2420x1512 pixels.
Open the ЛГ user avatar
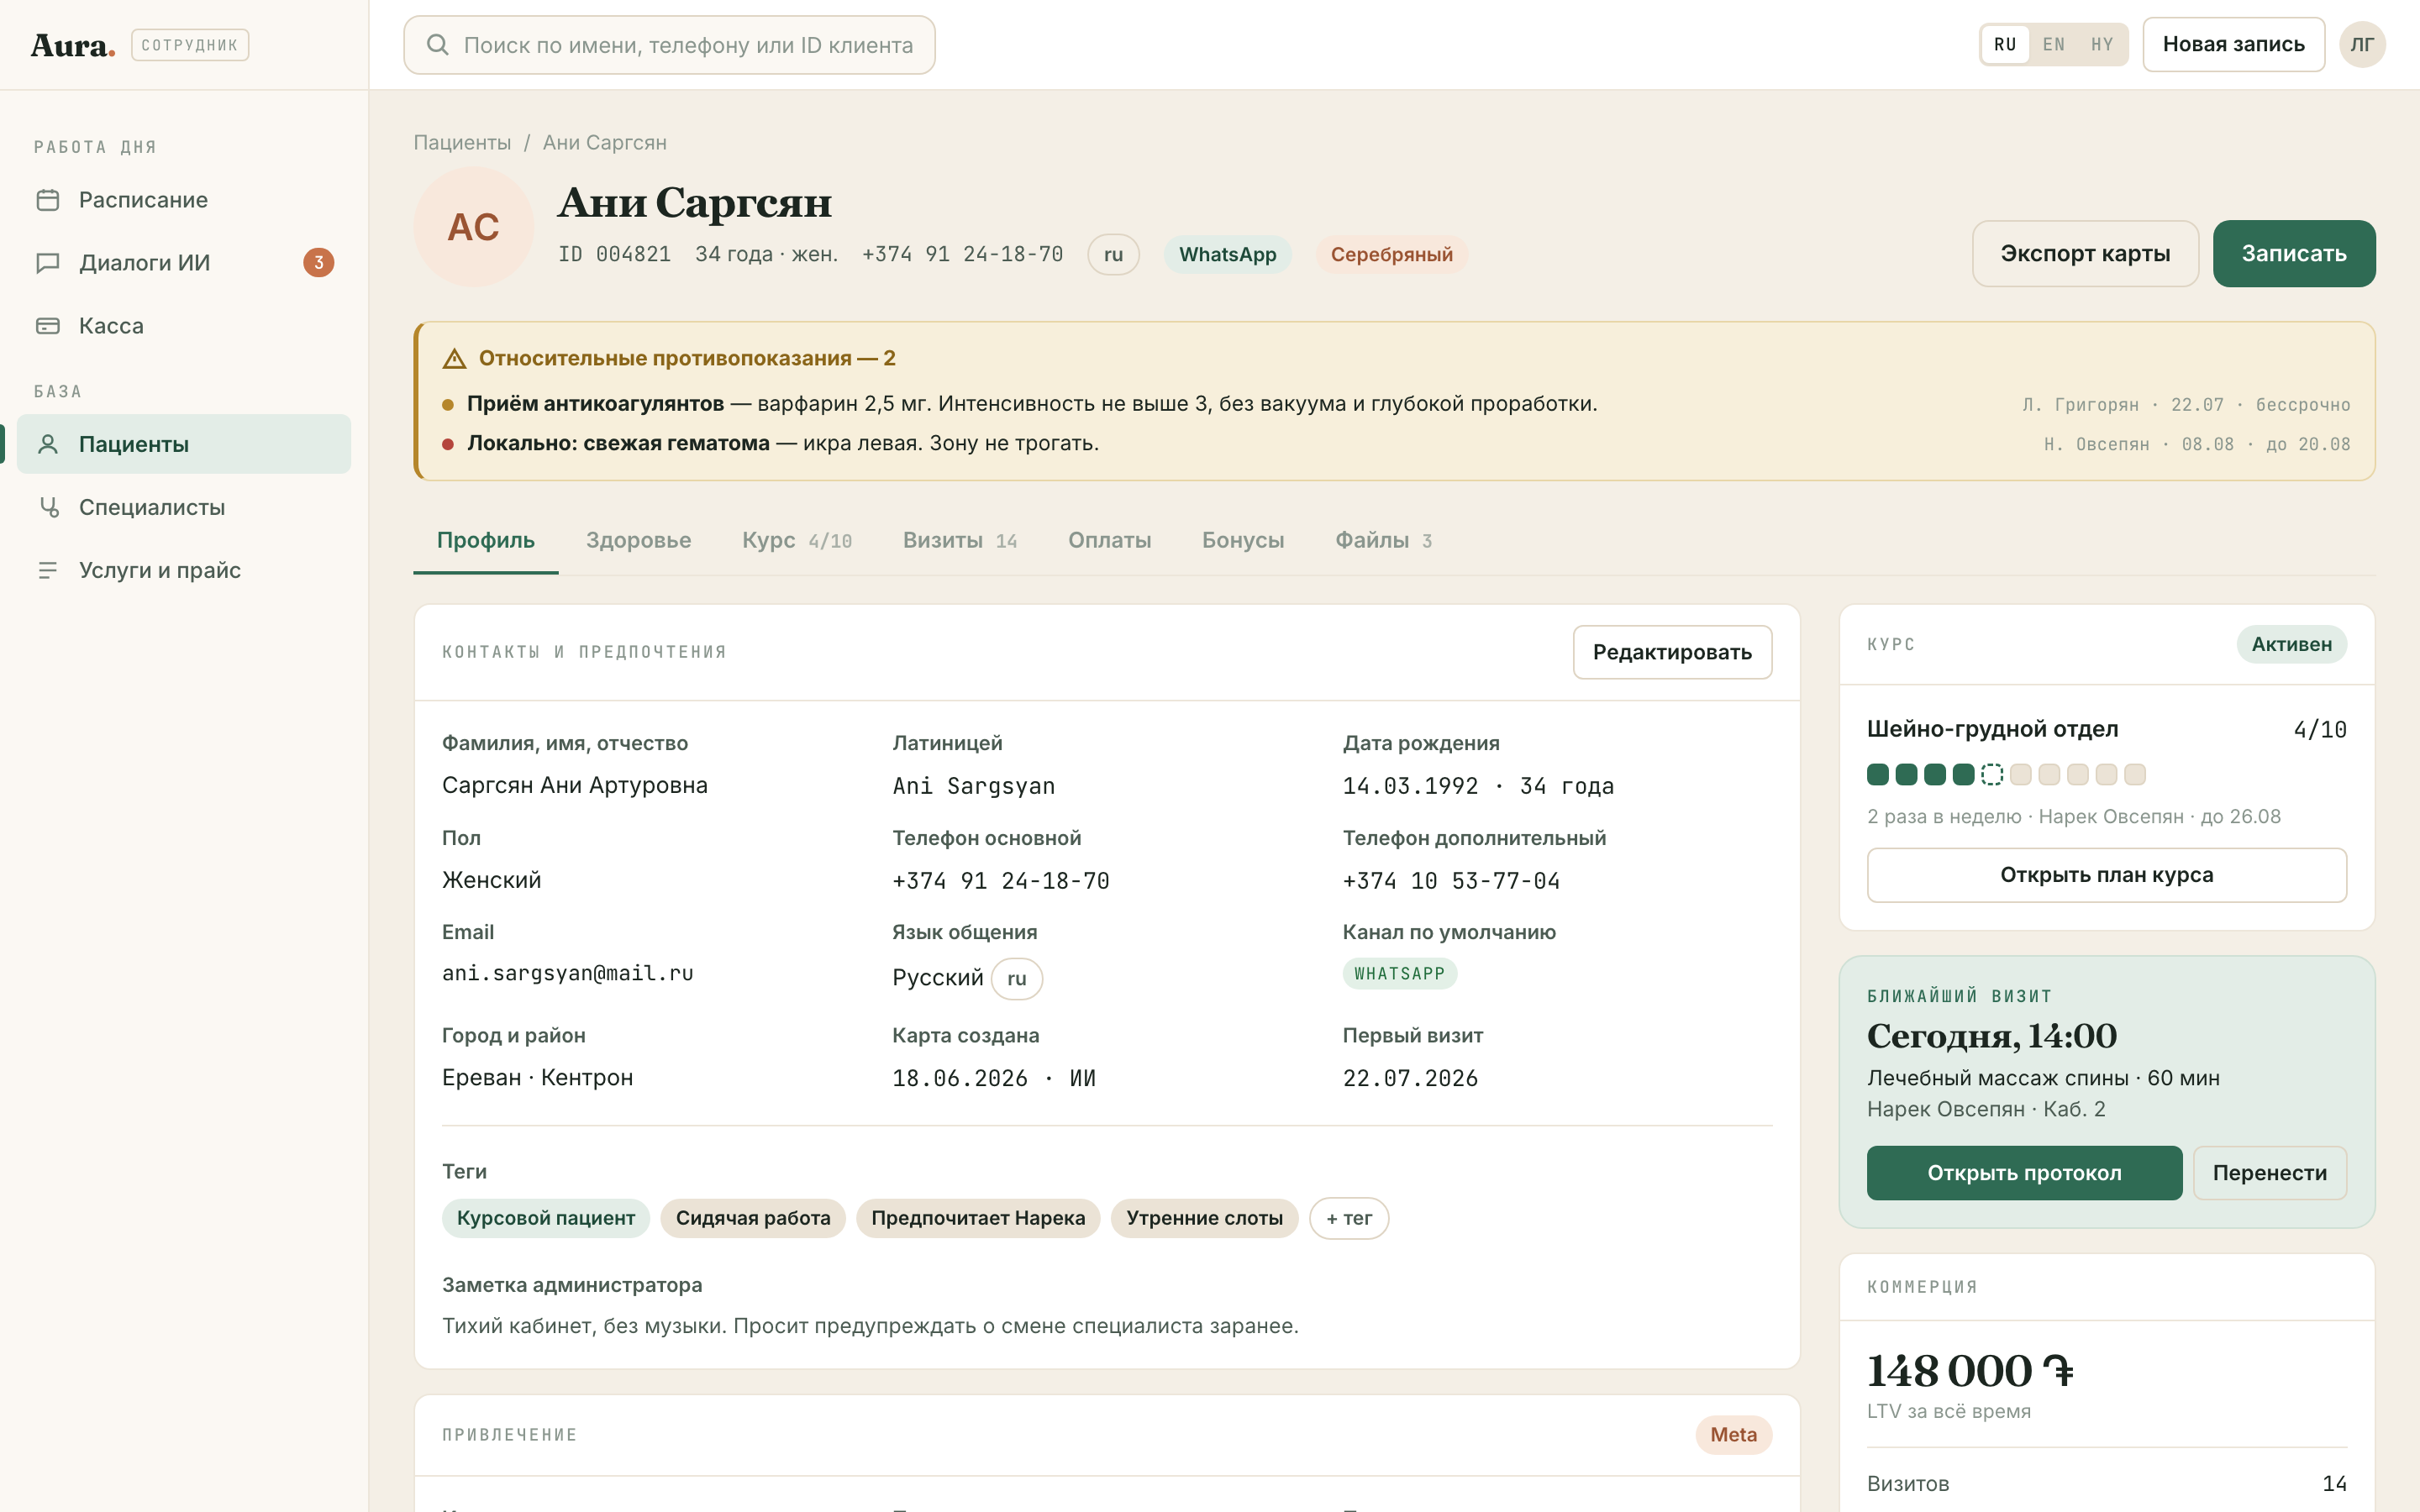click(x=2362, y=45)
